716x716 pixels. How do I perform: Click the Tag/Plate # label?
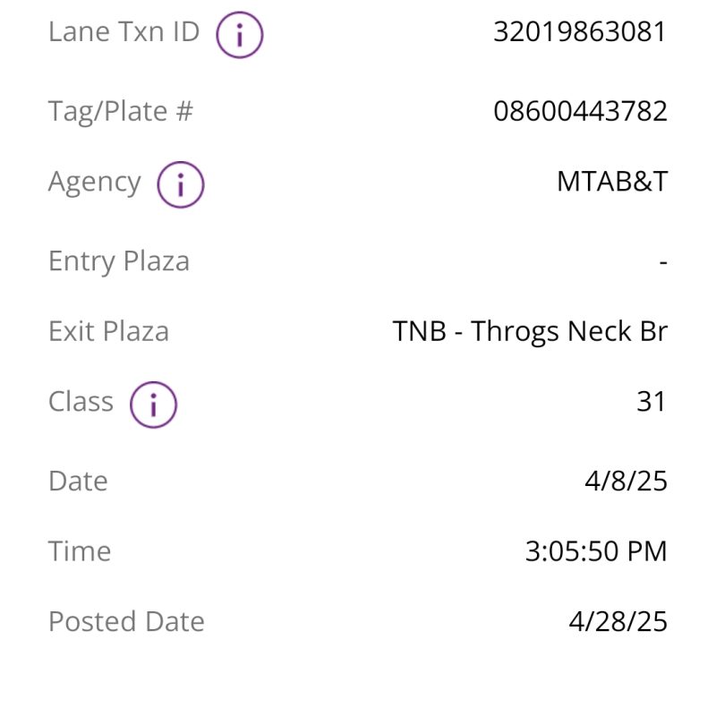point(121,111)
